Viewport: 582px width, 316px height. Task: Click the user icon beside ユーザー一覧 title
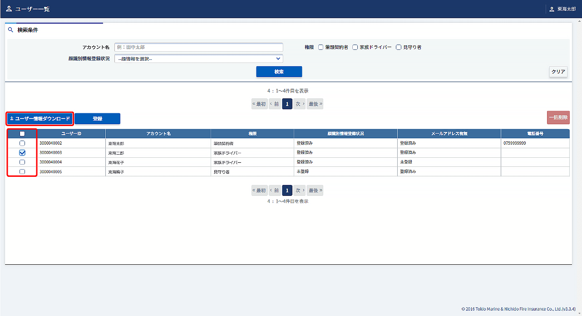(x=9, y=9)
